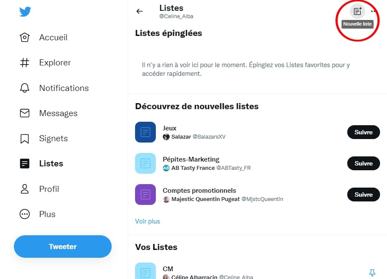This screenshot has width=387, height=279.
Task: Open Signets bookmark icon
Action: tap(25, 139)
